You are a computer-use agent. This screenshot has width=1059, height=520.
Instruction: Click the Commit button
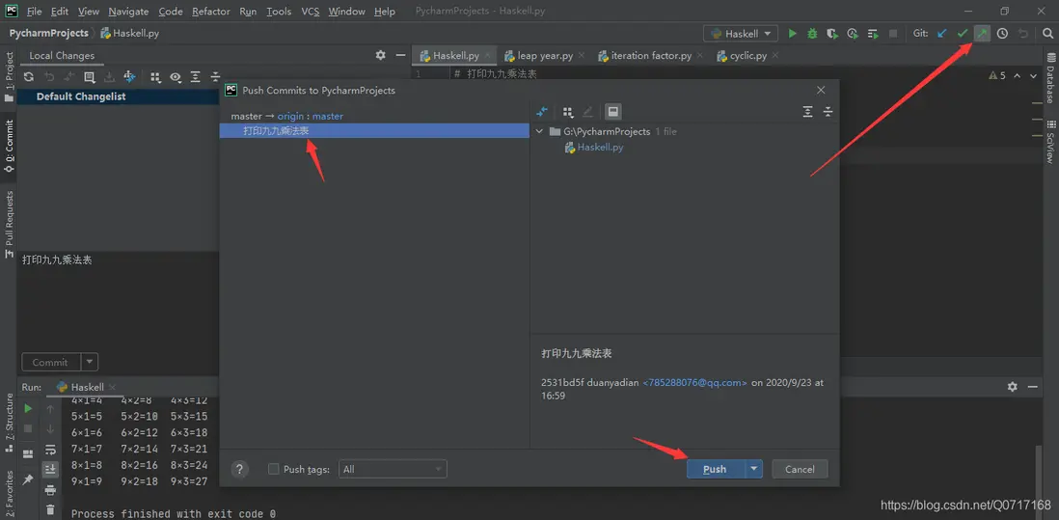(x=51, y=362)
